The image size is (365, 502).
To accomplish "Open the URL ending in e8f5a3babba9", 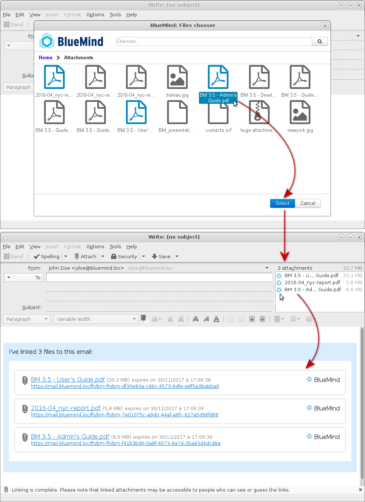I will [125, 386].
